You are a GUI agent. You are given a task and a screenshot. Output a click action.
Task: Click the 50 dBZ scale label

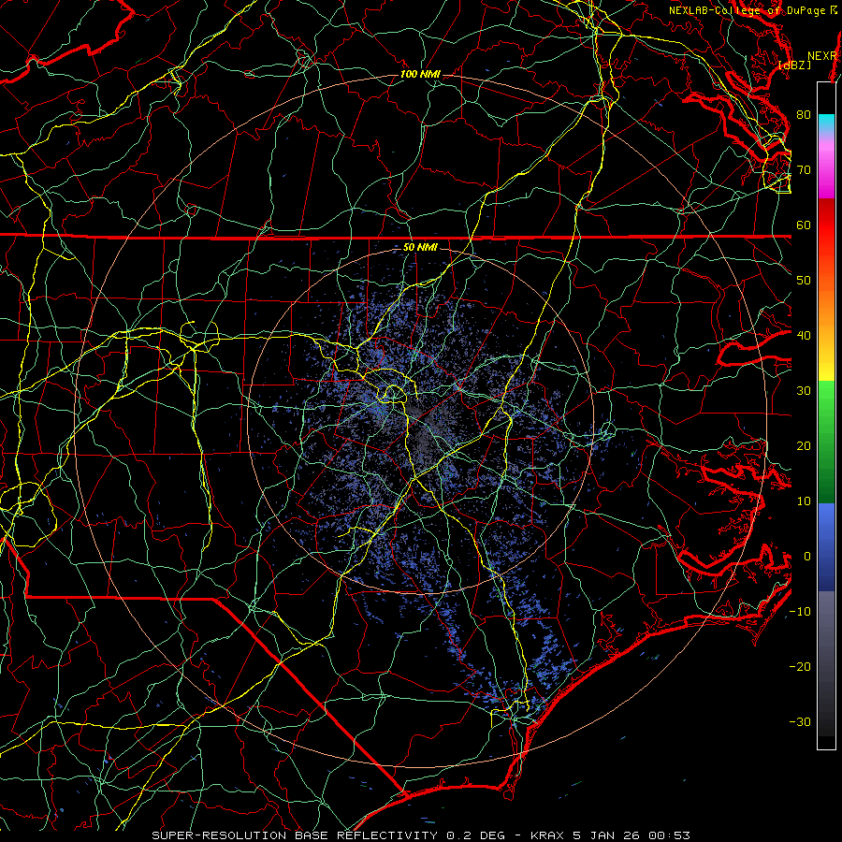(x=804, y=281)
